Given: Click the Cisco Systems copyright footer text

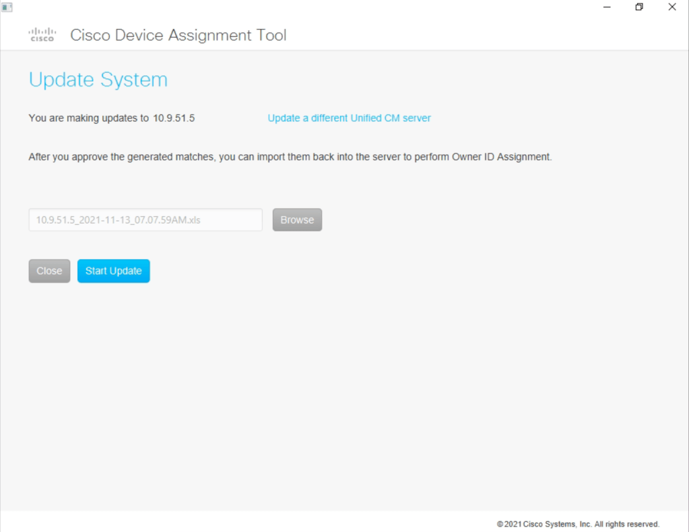Looking at the screenshot, I should point(578,524).
